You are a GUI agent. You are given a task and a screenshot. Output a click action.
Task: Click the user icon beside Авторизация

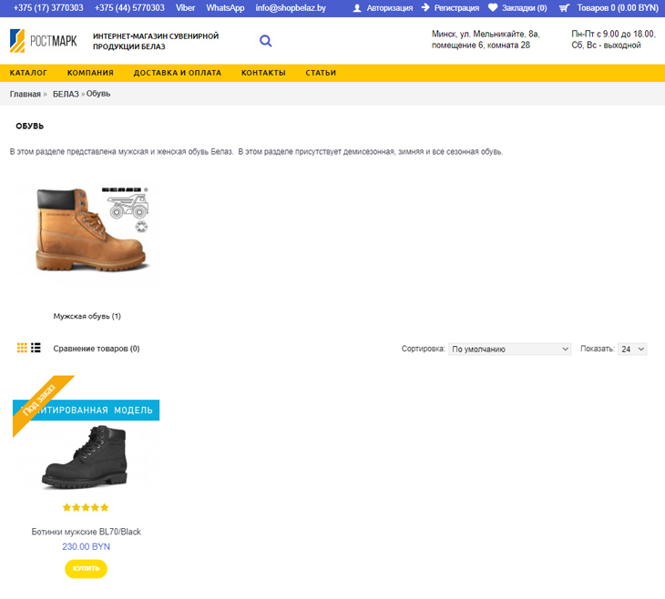click(357, 8)
